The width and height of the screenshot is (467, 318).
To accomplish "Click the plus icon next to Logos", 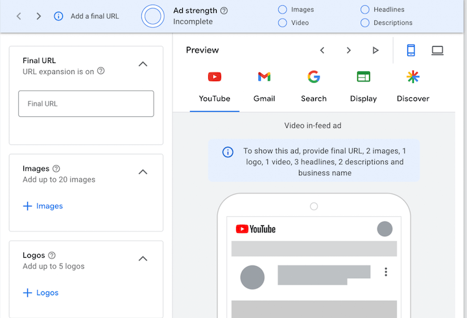I will (x=27, y=293).
